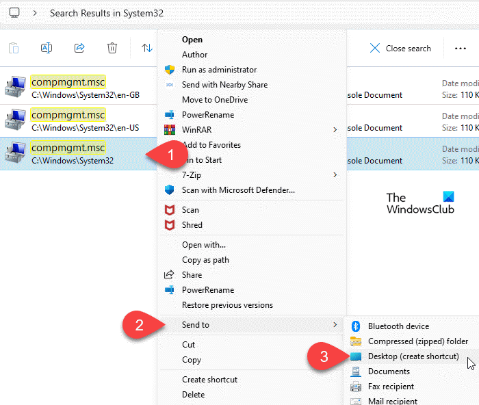Choose Add to Favorites

click(x=212, y=145)
